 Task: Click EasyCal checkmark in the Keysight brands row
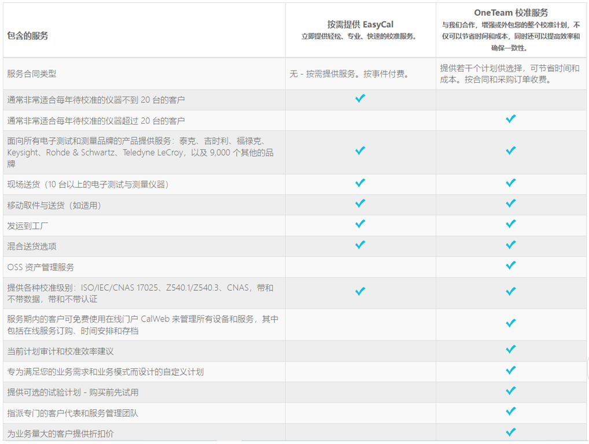[360, 151]
